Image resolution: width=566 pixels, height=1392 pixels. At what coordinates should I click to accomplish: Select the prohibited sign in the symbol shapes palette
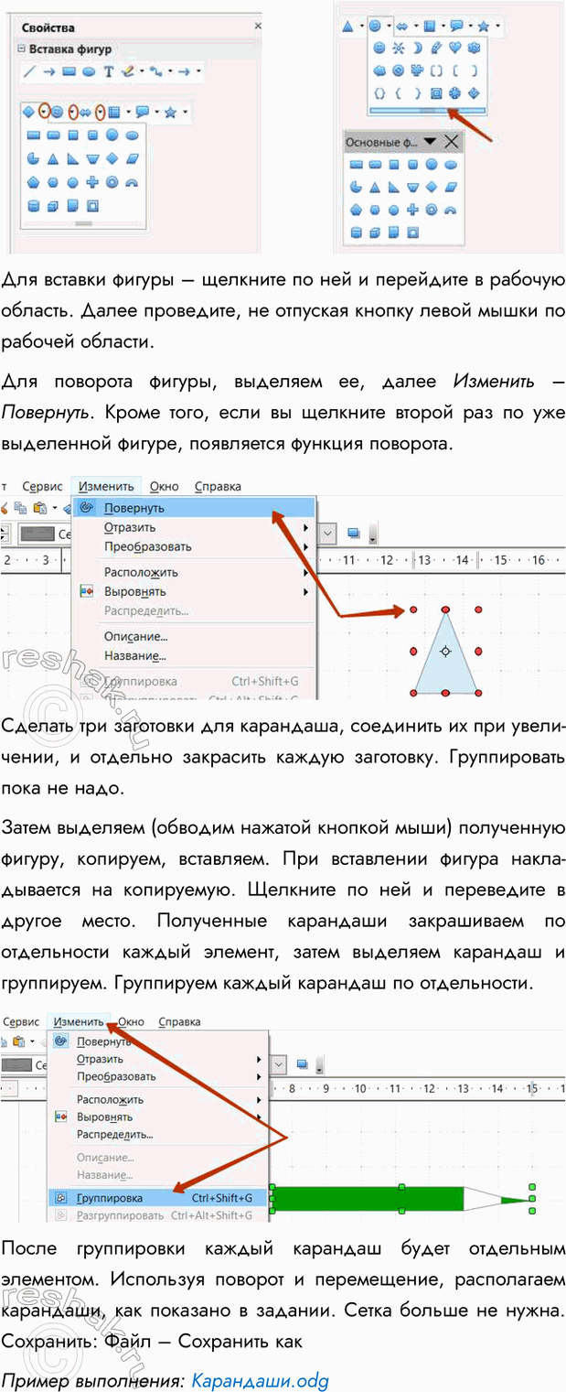click(x=398, y=70)
